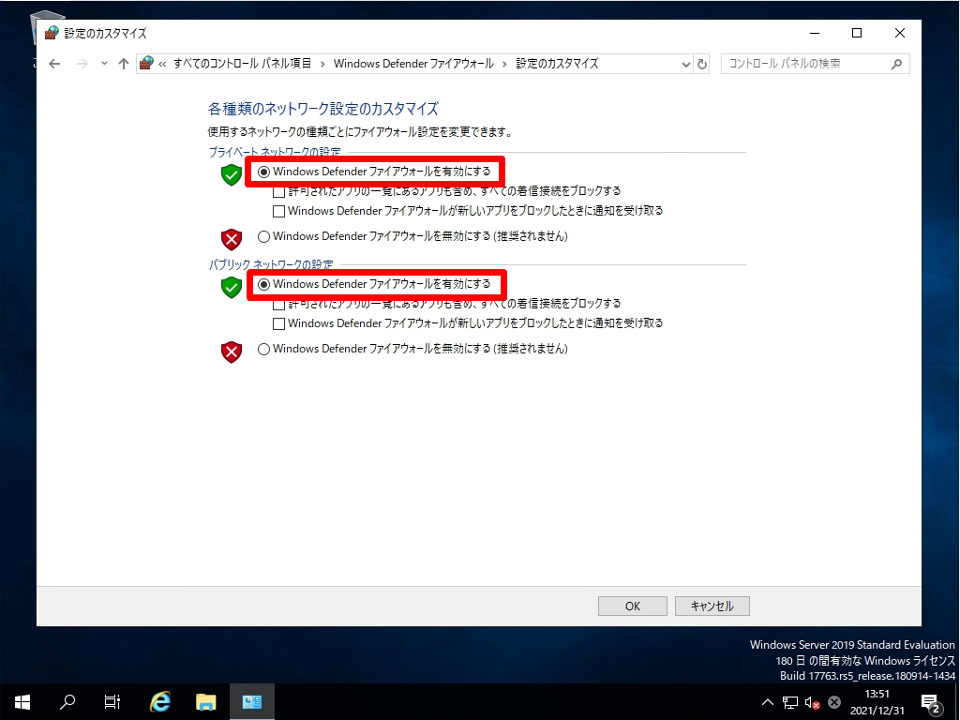Click the network tray icon

click(x=789, y=702)
